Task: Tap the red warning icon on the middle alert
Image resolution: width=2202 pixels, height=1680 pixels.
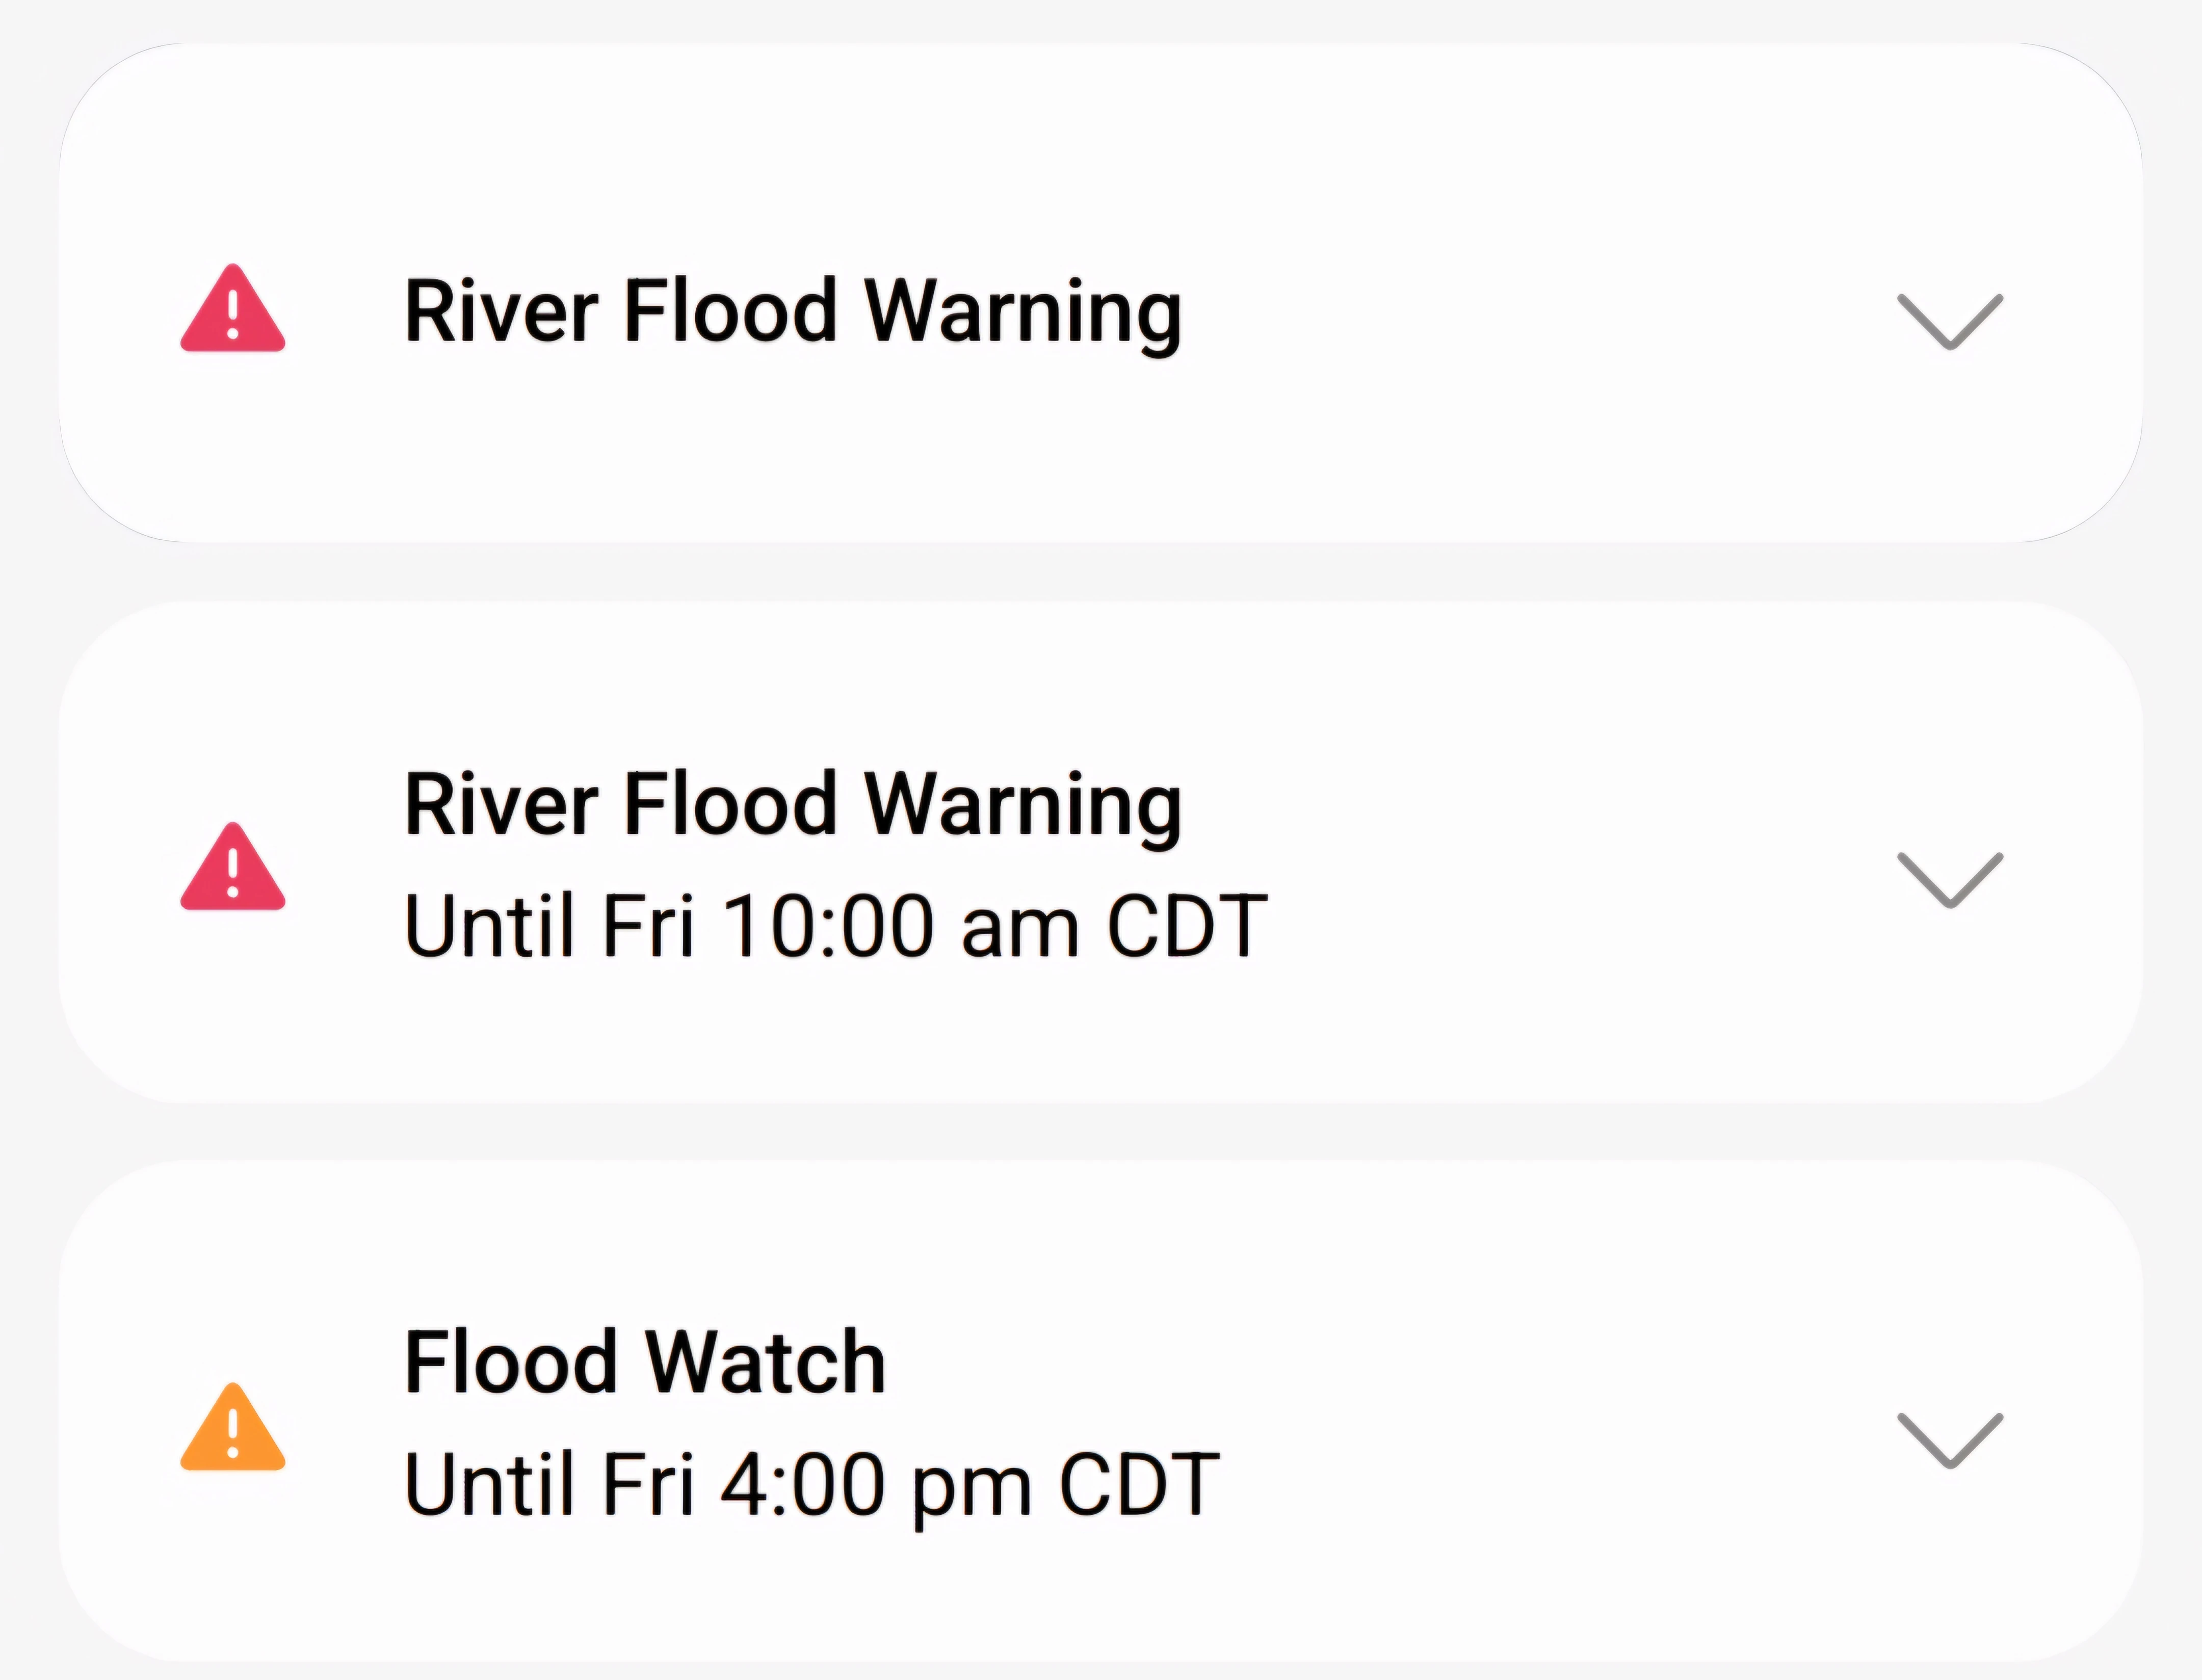Action: pyautogui.click(x=232, y=869)
